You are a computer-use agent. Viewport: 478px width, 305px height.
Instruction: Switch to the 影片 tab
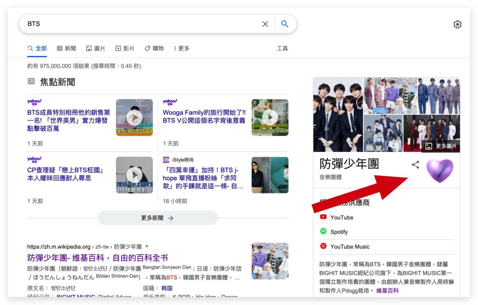pos(125,49)
